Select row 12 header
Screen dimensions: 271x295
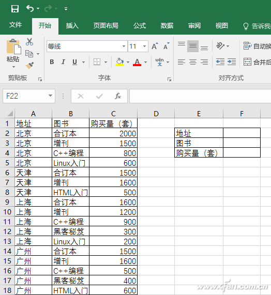coord(7,231)
